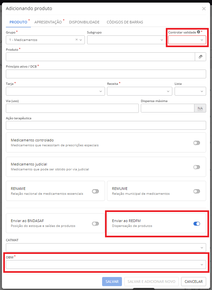Open the Controlar validade dropdown

(x=187, y=40)
